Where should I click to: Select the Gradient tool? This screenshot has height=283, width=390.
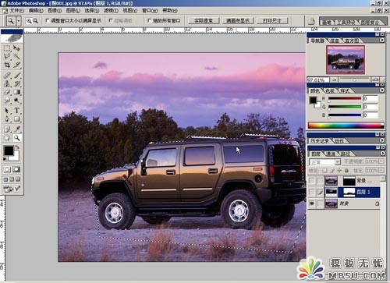coord(17,92)
